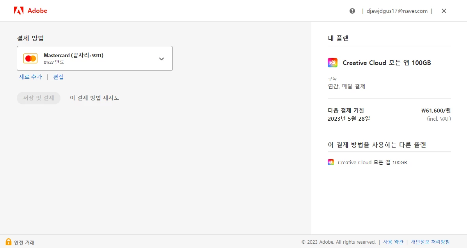Click the 연간, 매달 결제 subscription text
This screenshot has height=248, width=467.
346,86
